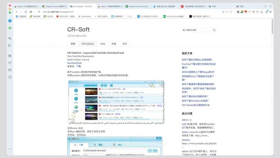This screenshot has width=280, height=158.
Task: Open the sidebar heart bookmarks icon
Action: click(x=10, y=63)
